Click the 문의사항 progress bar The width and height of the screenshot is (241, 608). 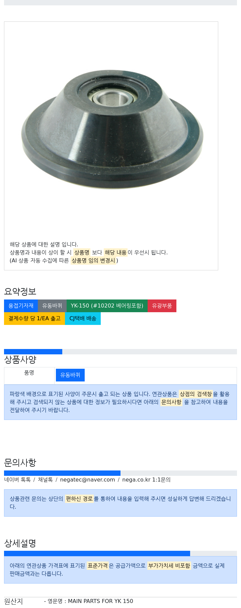pos(120,473)
